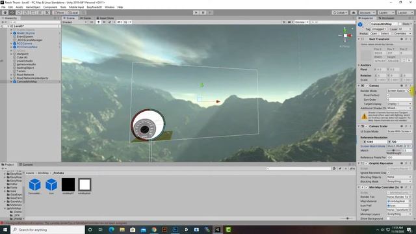Switch to the Asset Store tab
The height and width of the screenshot is (234, 416).
pyautogui.click(x=105, y=18)
